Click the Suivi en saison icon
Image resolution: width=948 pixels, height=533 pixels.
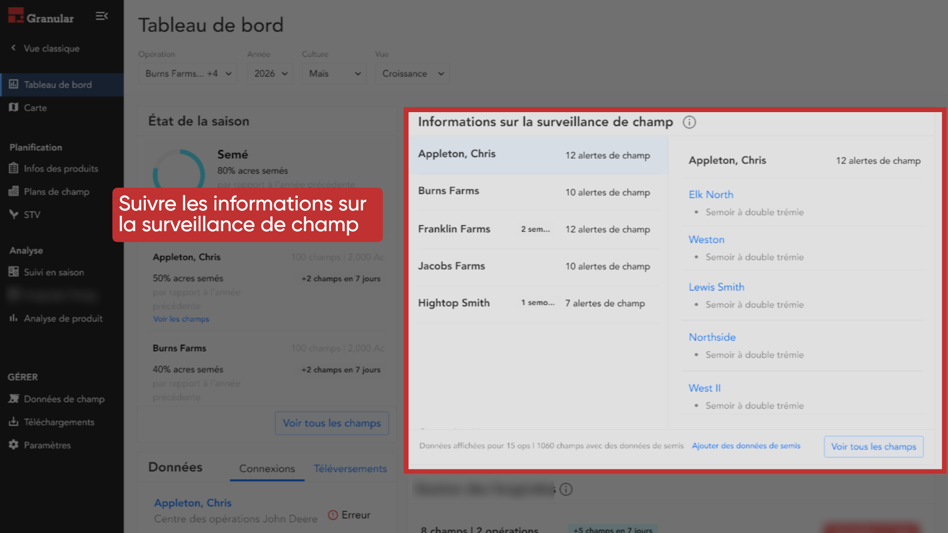coord(14,272)
